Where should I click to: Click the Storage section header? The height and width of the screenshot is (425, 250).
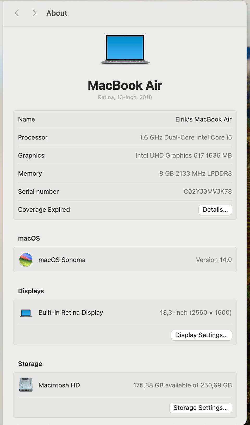coord(30,364)
